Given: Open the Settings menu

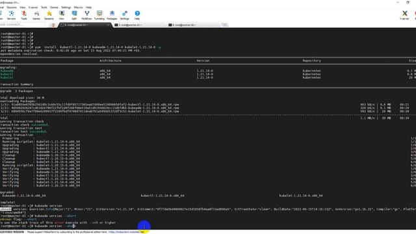Looking at the screenshot, I should click(66, 7).
